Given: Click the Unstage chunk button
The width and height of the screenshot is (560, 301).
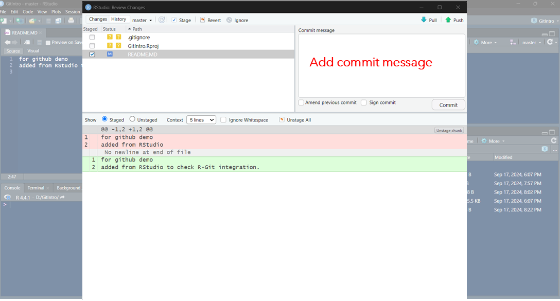Looking at the screenshot, I should point(449,130).
